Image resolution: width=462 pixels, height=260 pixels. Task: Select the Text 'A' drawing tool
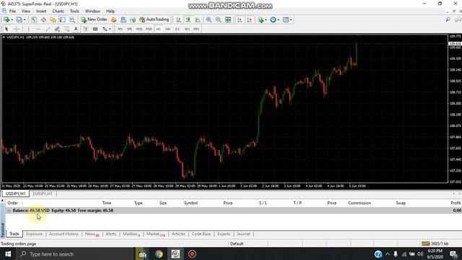(x=76, y=29)
